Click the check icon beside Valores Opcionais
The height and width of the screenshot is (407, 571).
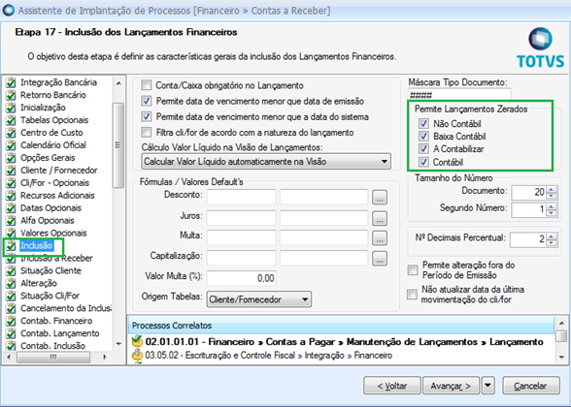coord(11,233)
